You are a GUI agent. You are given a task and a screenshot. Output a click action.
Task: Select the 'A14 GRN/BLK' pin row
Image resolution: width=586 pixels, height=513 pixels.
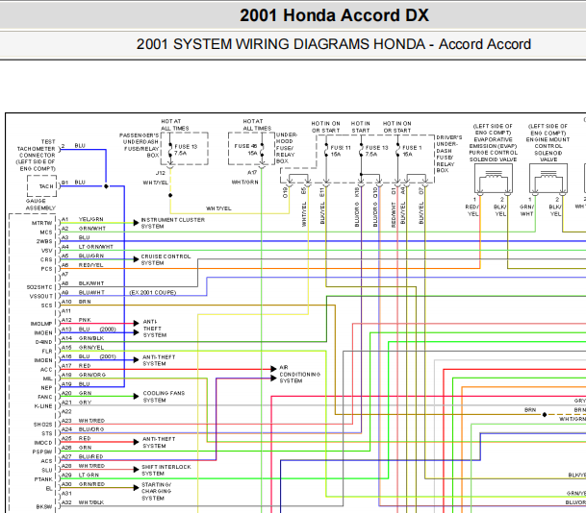[x=83, y=338]
